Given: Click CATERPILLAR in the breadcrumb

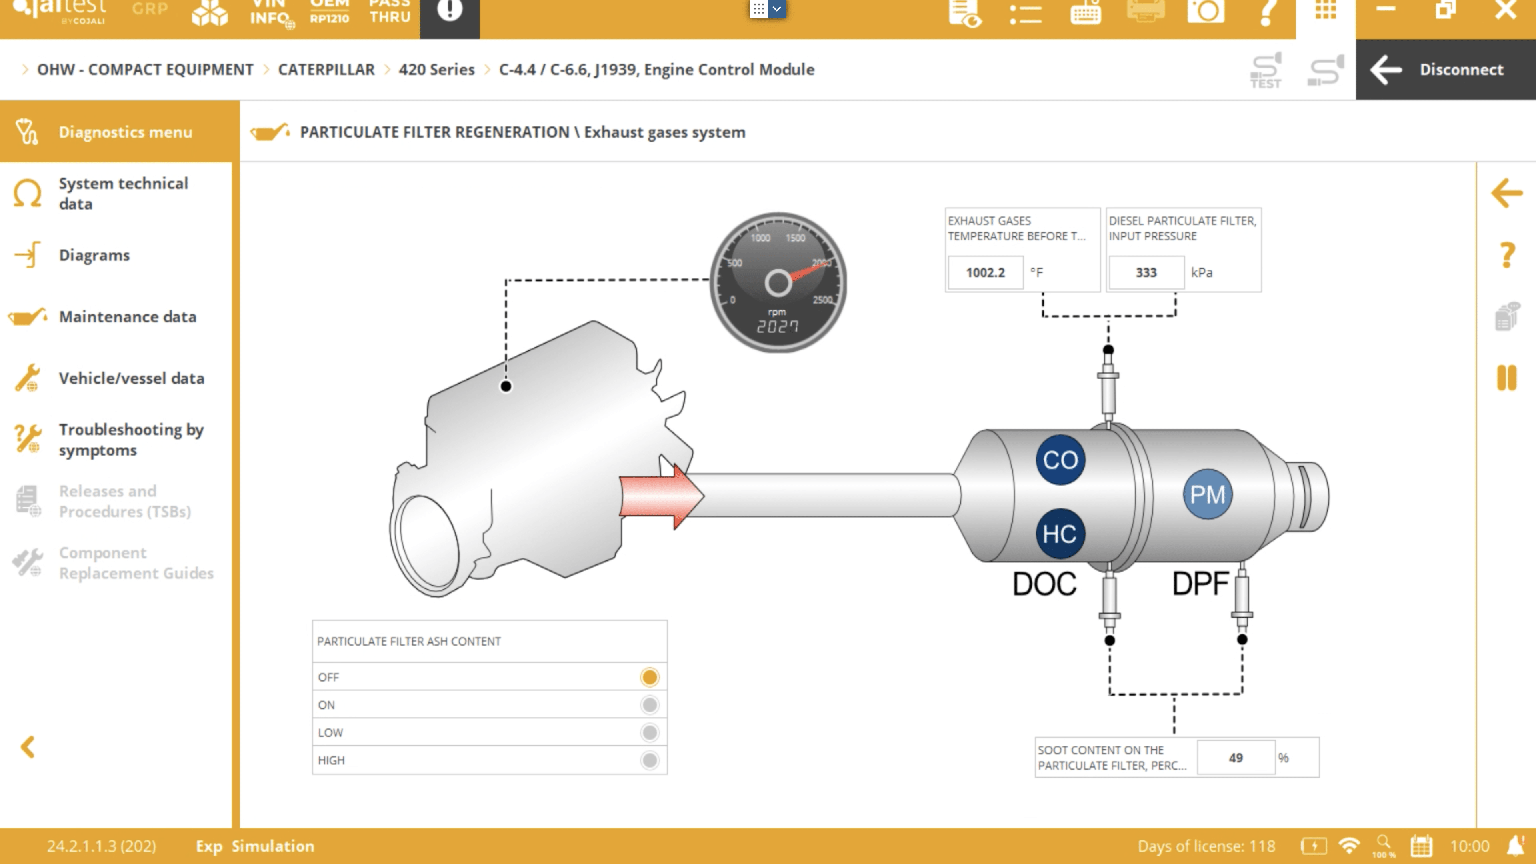Looking at the screenshot, I should tap(326, 70).
